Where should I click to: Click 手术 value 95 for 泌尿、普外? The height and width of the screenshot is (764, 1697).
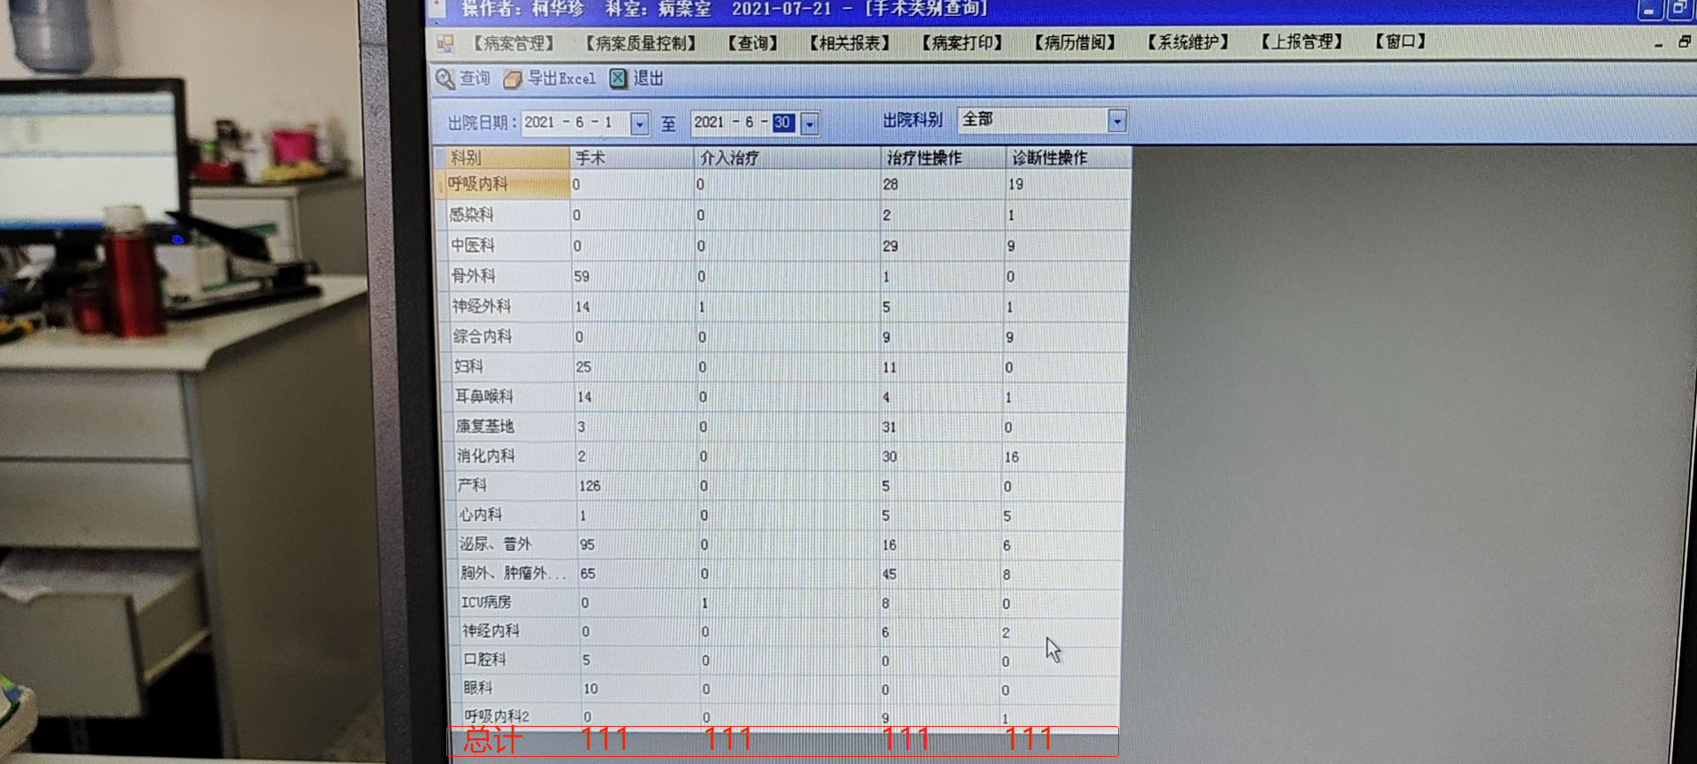pyautogui.click(x=587, y=546)
